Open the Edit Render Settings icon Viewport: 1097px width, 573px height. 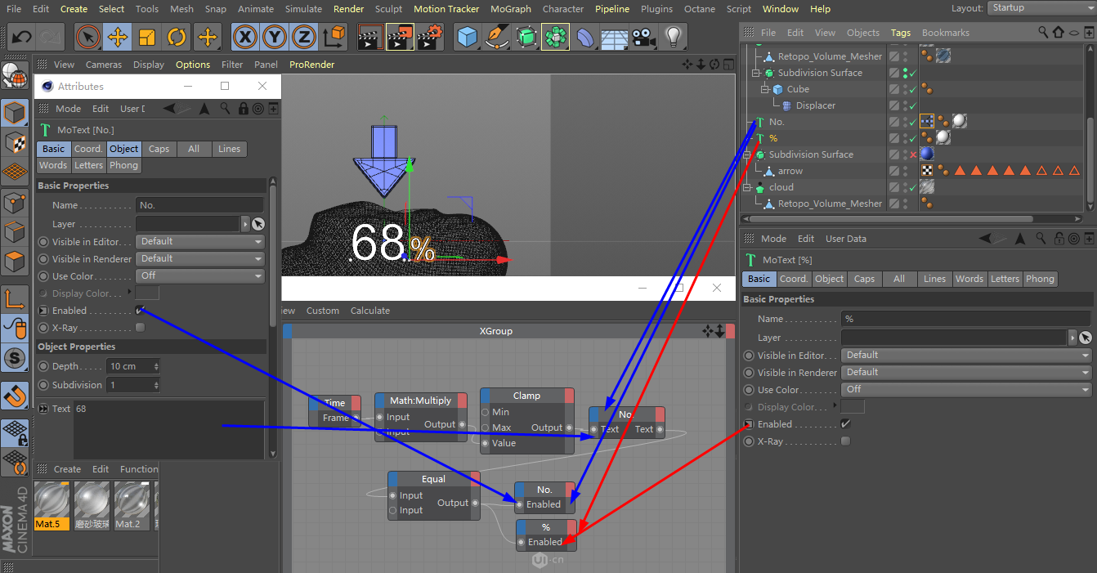pos(431,37)
